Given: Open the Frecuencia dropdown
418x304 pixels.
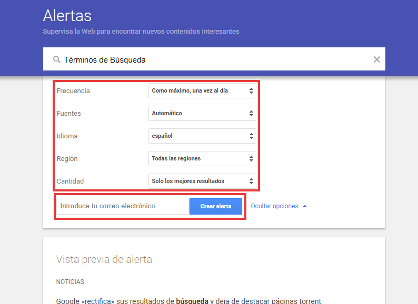Looking at the screenshot, I should click(x=202, y=90).
